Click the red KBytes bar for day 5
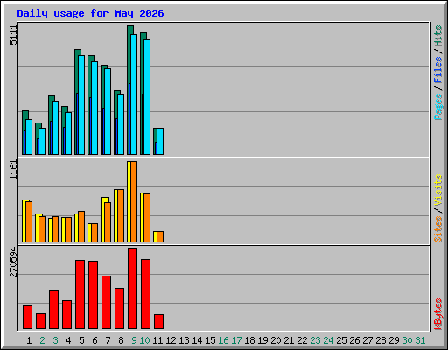Viewport: 448px width, 350px height. coord(80,295)
